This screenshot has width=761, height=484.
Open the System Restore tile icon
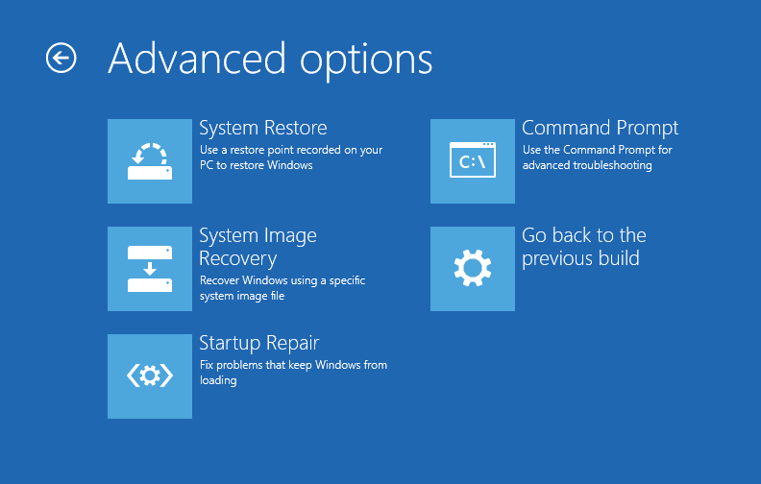pyautogui.click(x=150, y=161)
